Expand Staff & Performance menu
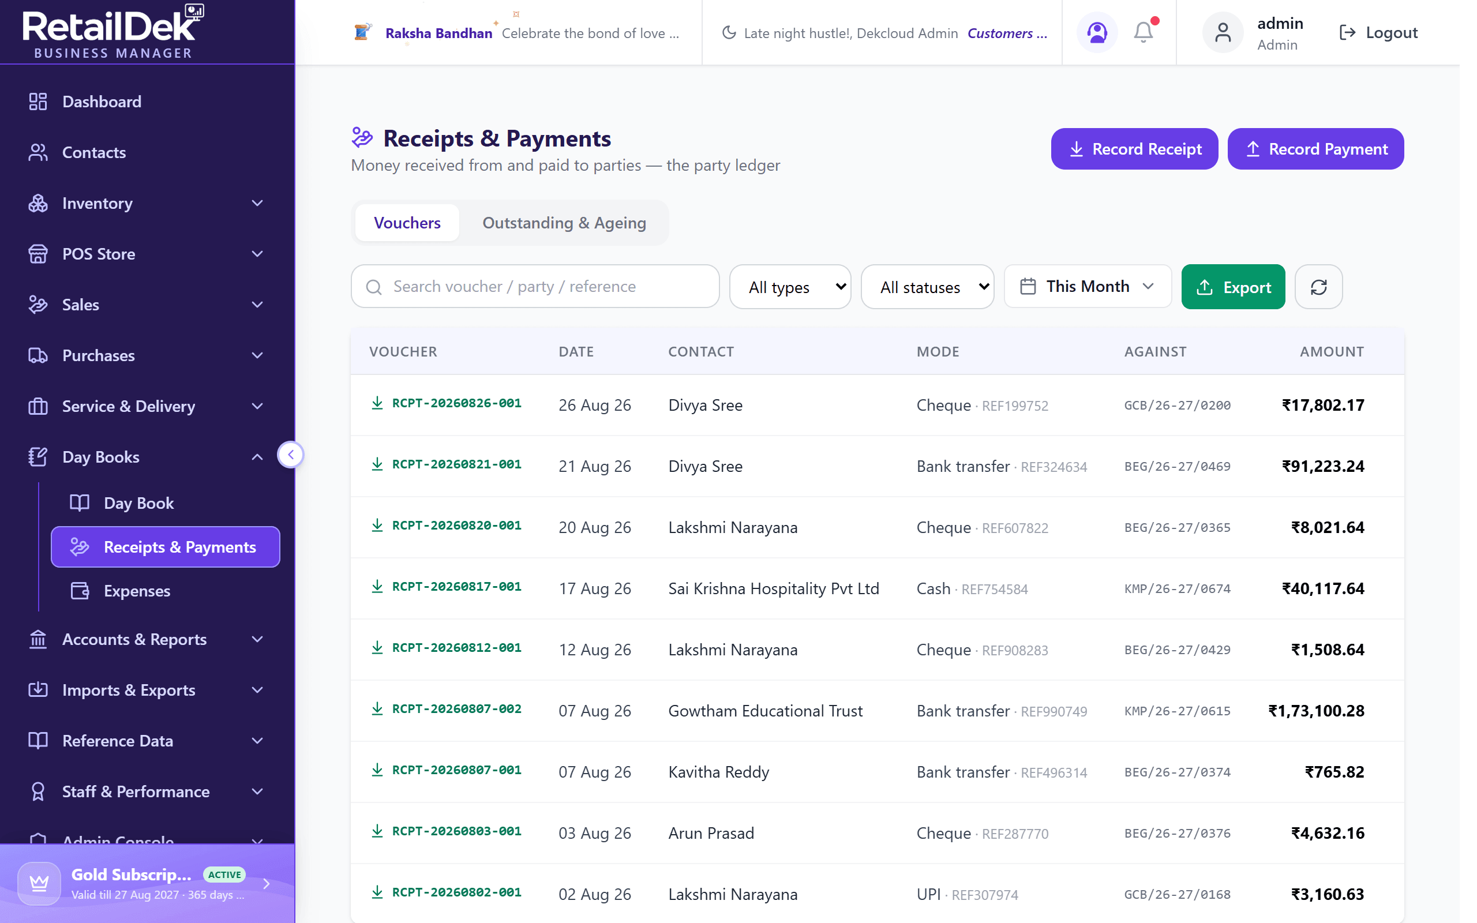Viewport: 1477px width, 923px height. tap(147, 791)
